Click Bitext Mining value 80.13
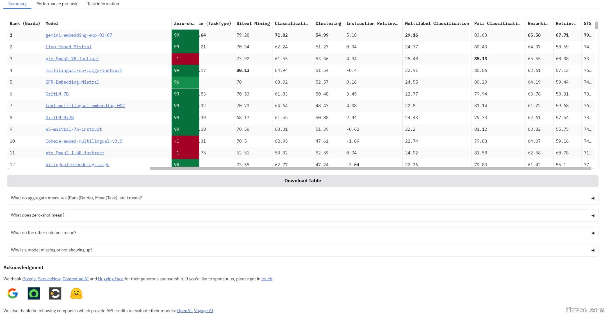Viewport: 608px width, 318px height. [243, 70]
